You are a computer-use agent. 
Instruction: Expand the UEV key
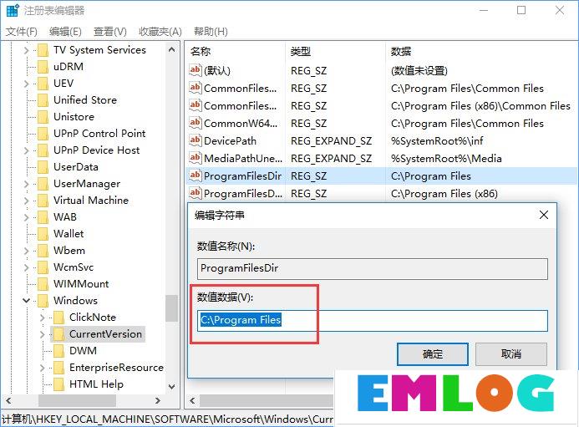point(26,84)
